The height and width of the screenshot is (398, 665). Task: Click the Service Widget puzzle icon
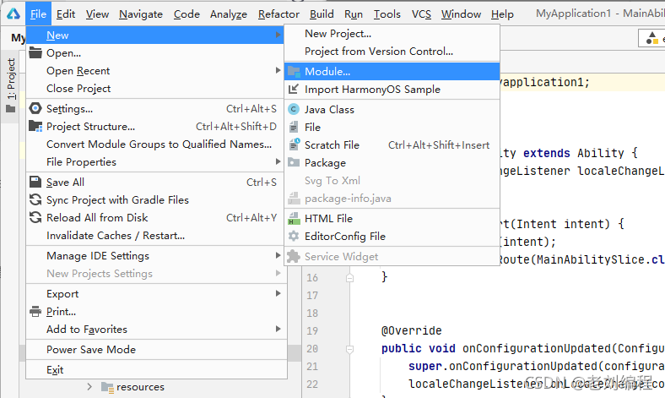(x=294, y=256)
